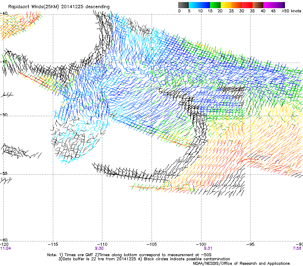Click the orange 25-30 knots legend swatch

coord(237,5)
